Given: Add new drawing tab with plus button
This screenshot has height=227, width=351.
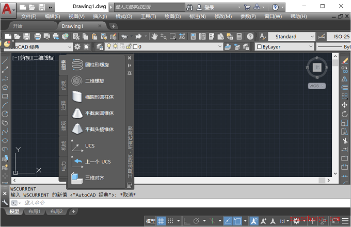Looking at the screenshot, I should (x=114, y=26).
